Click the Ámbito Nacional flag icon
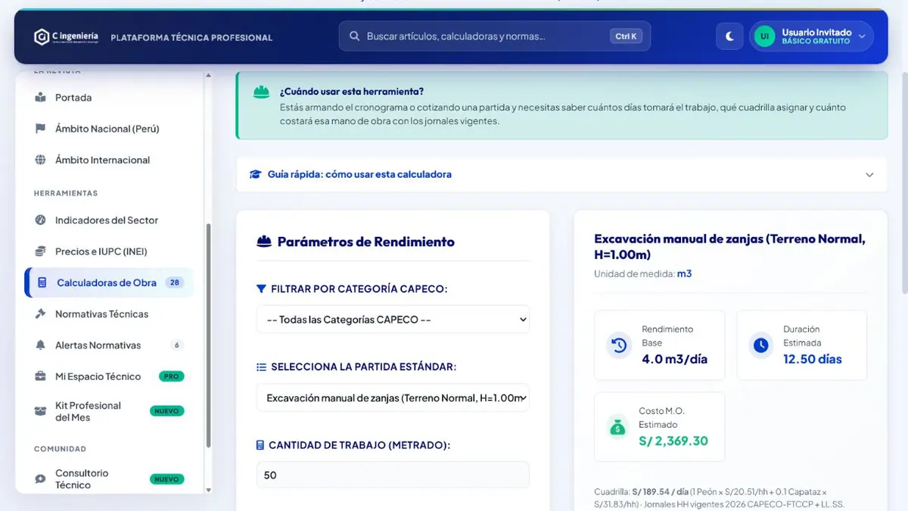 pos(41,129)
